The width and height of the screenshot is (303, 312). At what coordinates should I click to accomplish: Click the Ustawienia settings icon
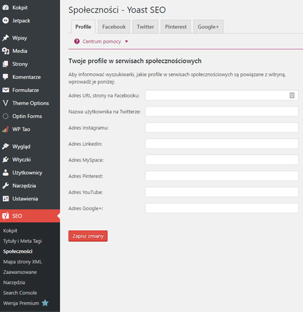[x=5, y=199]
